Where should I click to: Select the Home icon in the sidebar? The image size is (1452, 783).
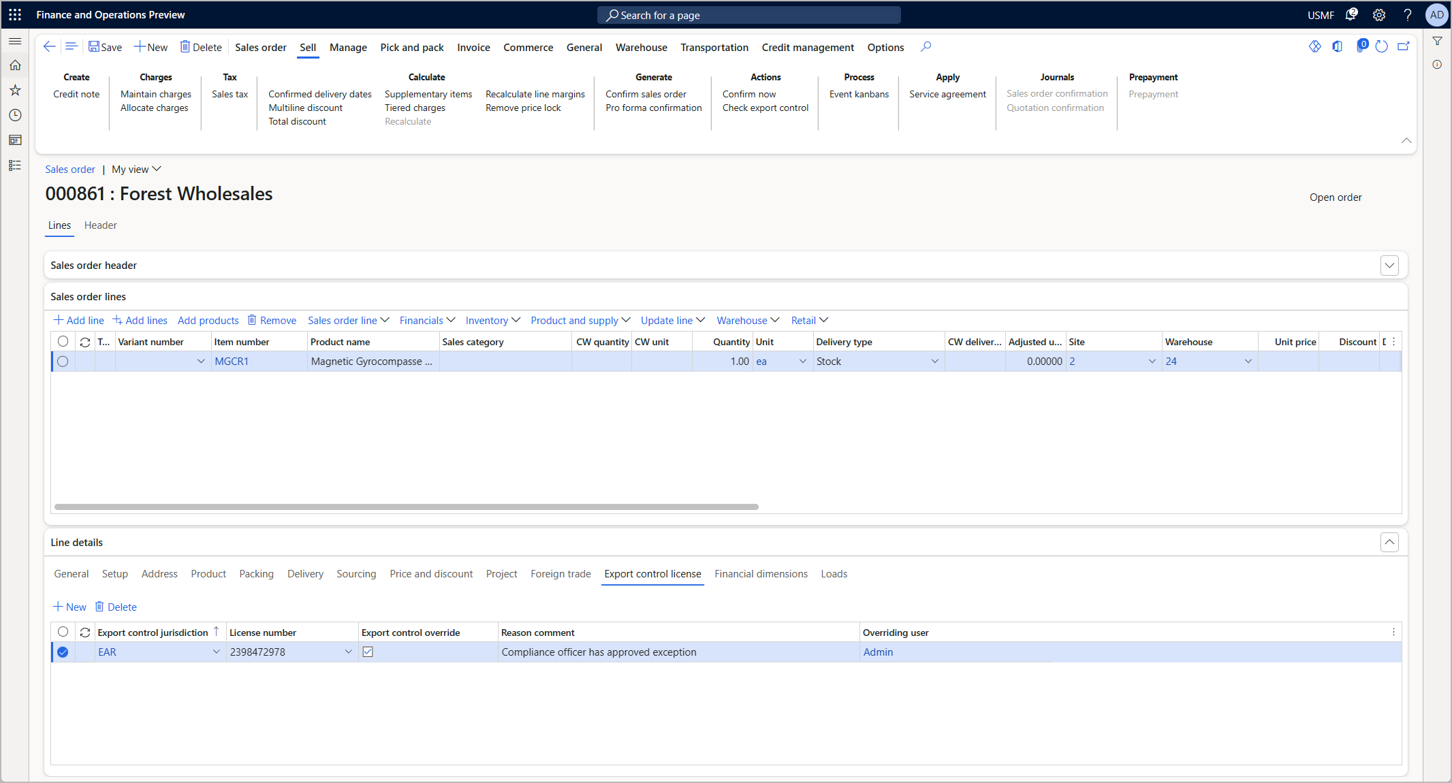[x=15, y=65]
